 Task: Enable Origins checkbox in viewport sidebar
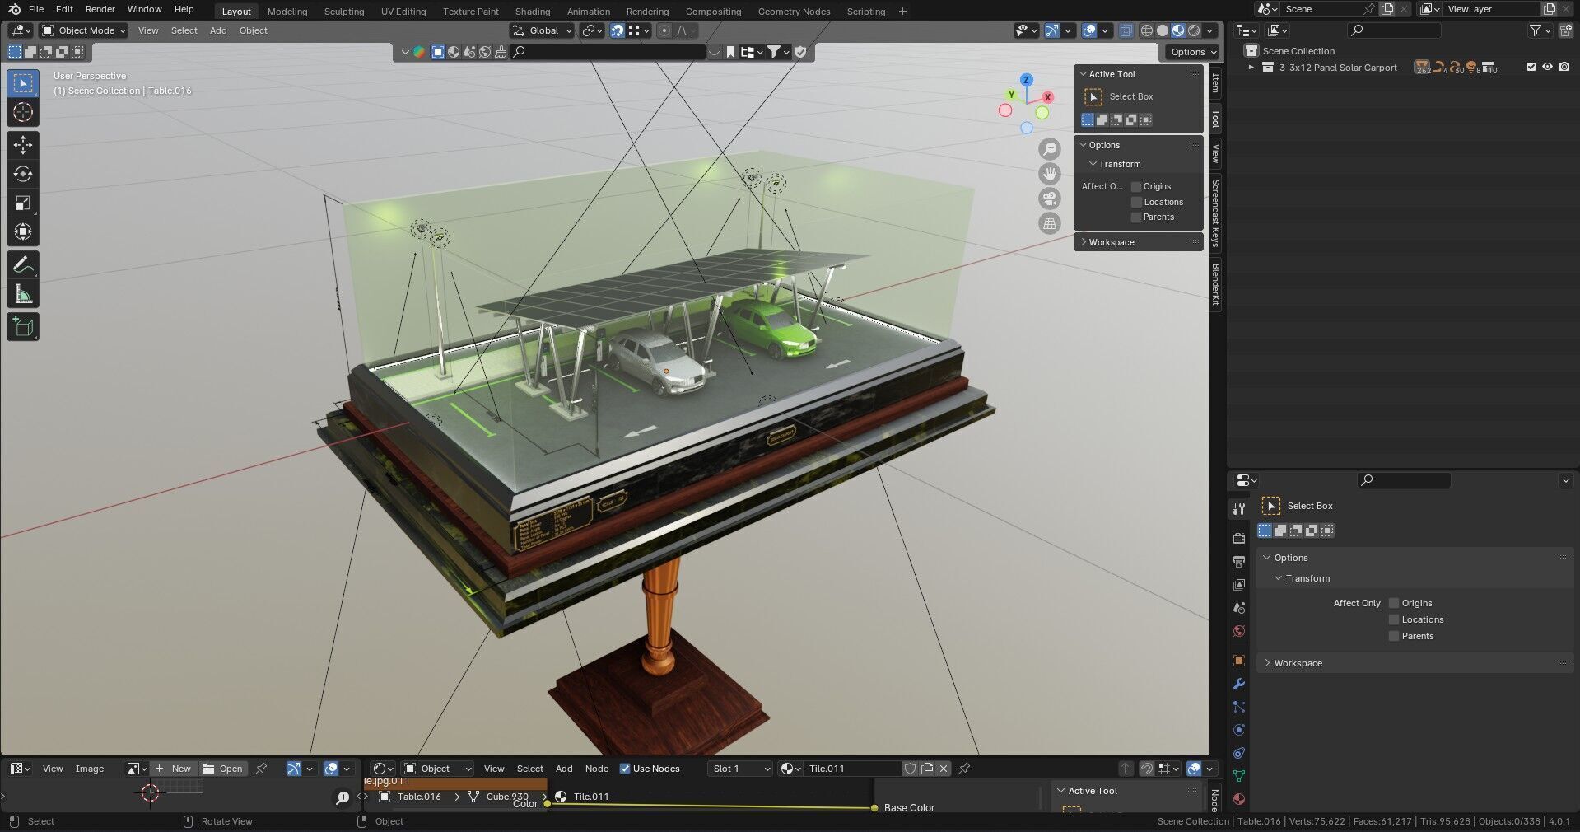tap(1136, 186)
